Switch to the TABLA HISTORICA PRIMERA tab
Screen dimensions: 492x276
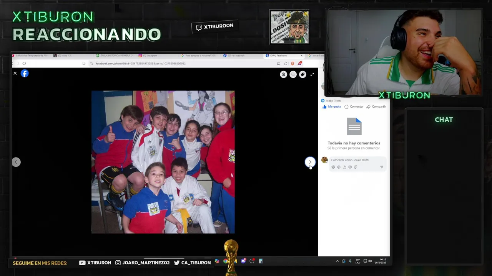(x=115, y=56)
